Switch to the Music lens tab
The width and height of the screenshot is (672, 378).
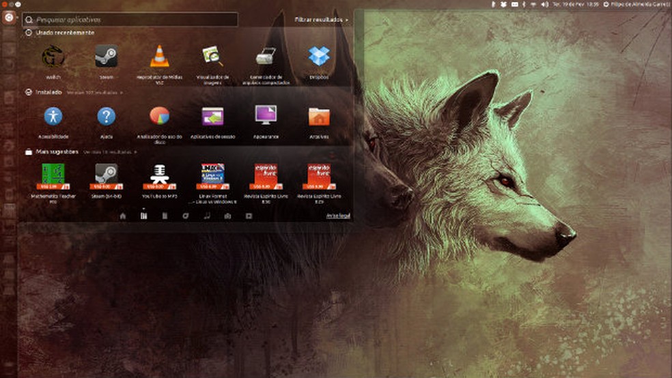[x=206, y=216]
